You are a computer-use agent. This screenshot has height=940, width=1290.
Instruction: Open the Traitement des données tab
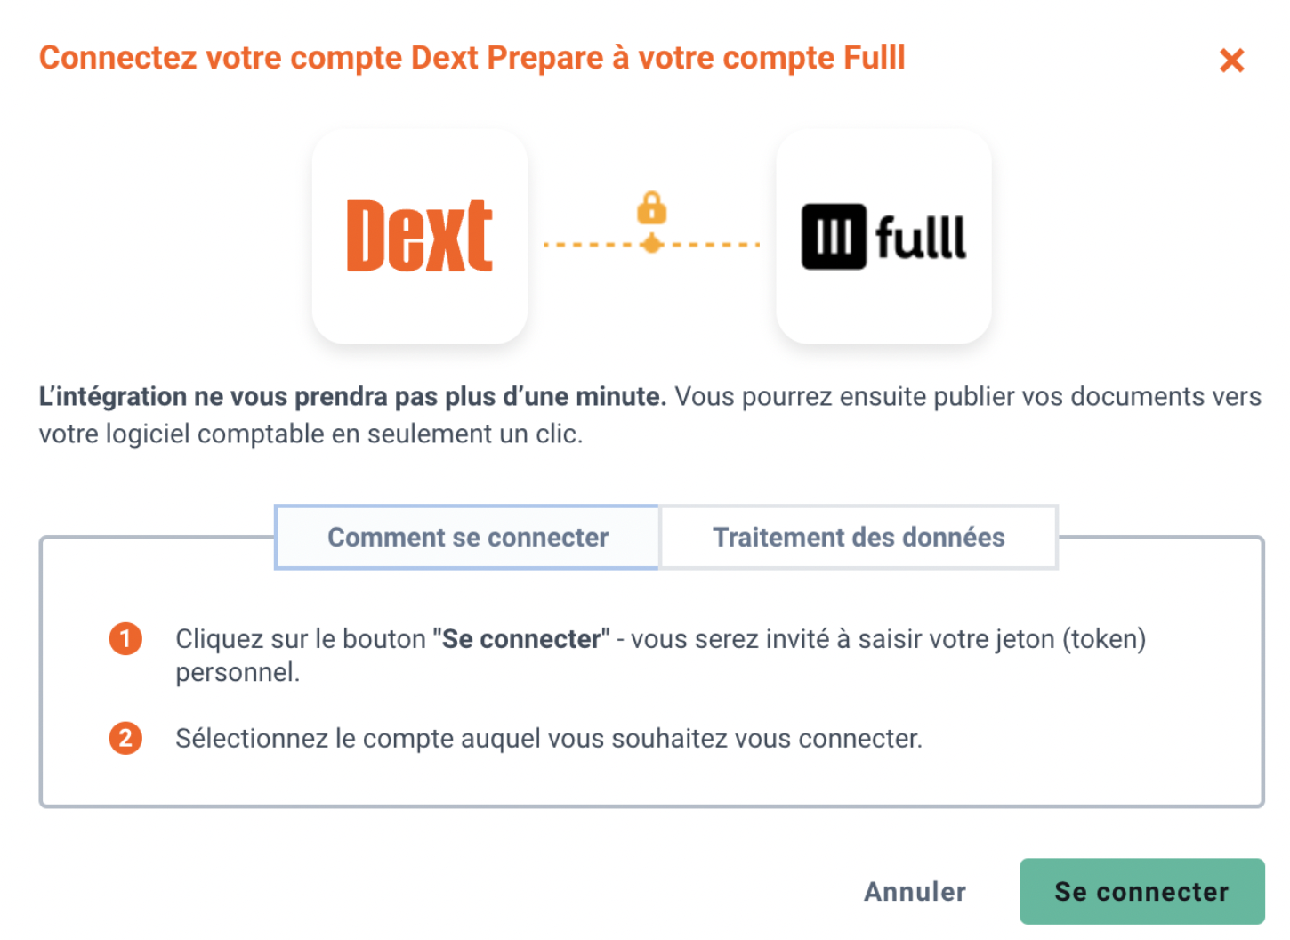point(859,537)
